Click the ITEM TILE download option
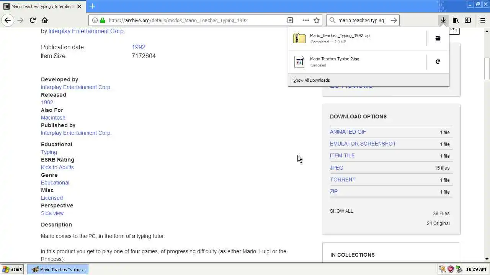Screen dimensions: 490x275 coord(342,155)
